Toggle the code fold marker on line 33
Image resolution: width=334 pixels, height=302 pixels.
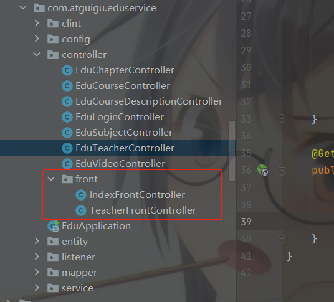coord(282,118)
